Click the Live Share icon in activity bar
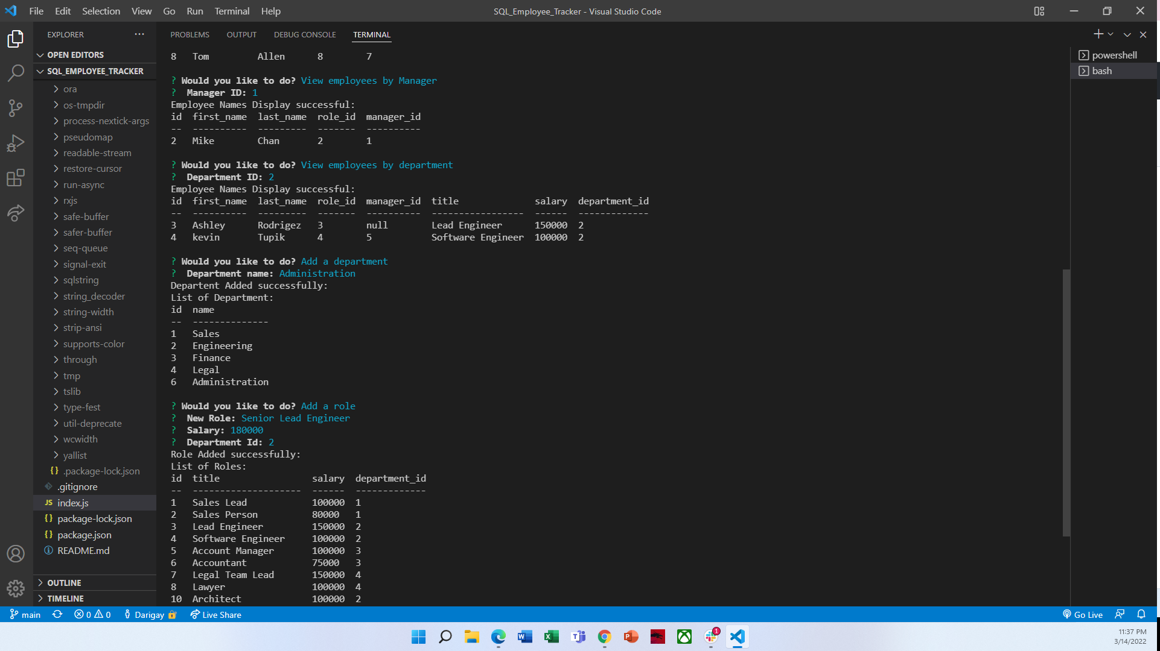The width and height of the screenshot is (1160, 651). click(15, 213)
